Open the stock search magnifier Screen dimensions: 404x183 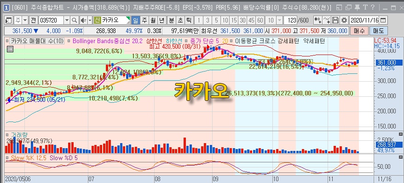[x=74, y=20]
